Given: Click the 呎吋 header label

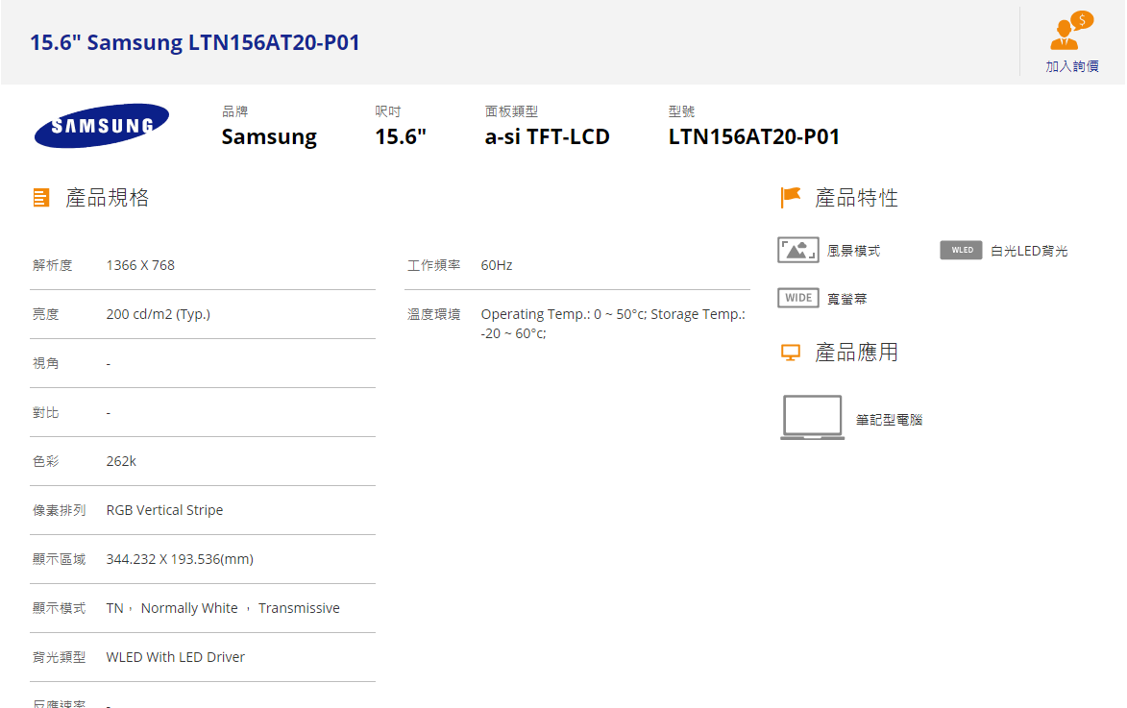Looking at the screenshot, I should pos(388,111).
